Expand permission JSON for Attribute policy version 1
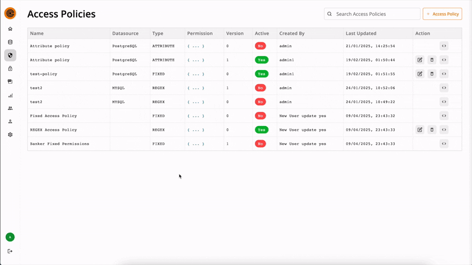This screenshot has width=472, height=265. coord(196,60)
